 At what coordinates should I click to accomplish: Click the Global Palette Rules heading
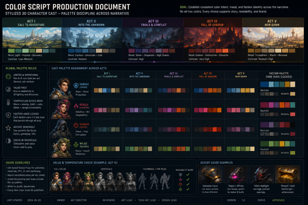[x=21, y=68]
